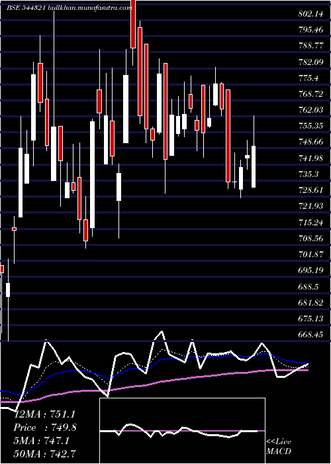Select the 50MA : 742.7 legend entry
This screenshot has width=331, height=464.
[x=45, y=453]
